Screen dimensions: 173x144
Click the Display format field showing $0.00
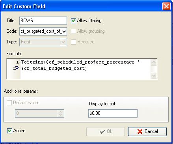(x=113, y=113)
